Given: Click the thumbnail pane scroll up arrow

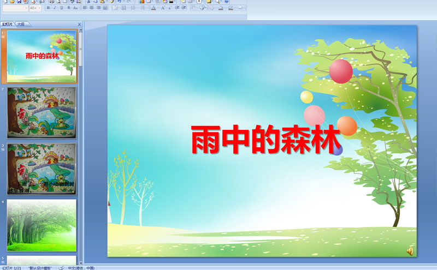Looking at the screenshot, I should point(81,29).
